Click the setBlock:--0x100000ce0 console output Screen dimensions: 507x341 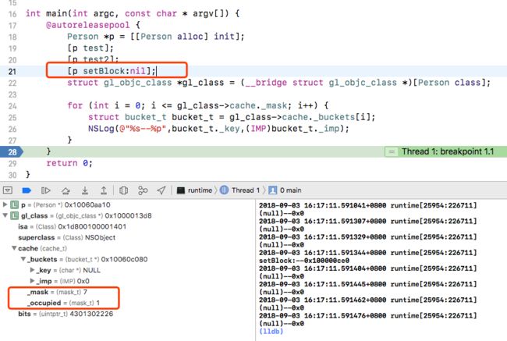pos(304,261)
